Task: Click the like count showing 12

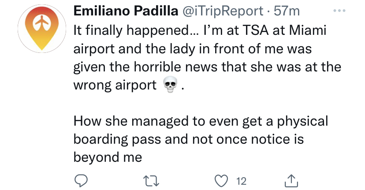Action: tap(241, 181)
